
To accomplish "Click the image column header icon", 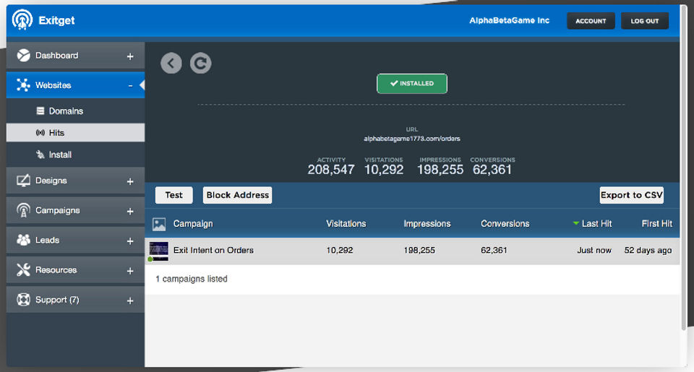I will point(159,224).
